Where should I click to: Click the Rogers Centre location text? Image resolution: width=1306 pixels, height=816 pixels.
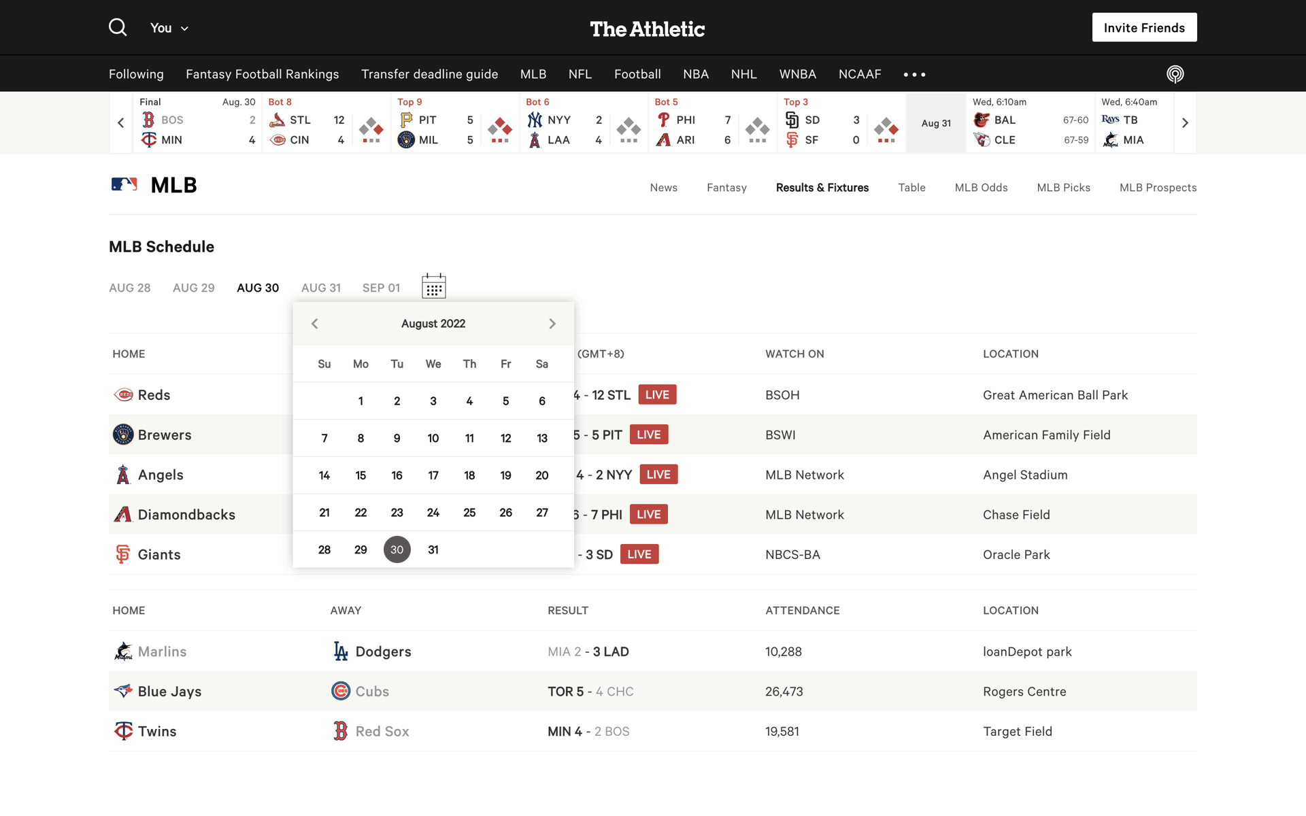pyautogui.click(x=1024, y=692)
